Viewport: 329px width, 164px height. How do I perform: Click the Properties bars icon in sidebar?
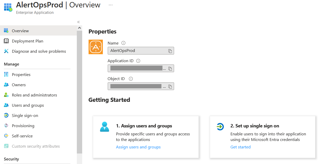click(x=6, y=74)
